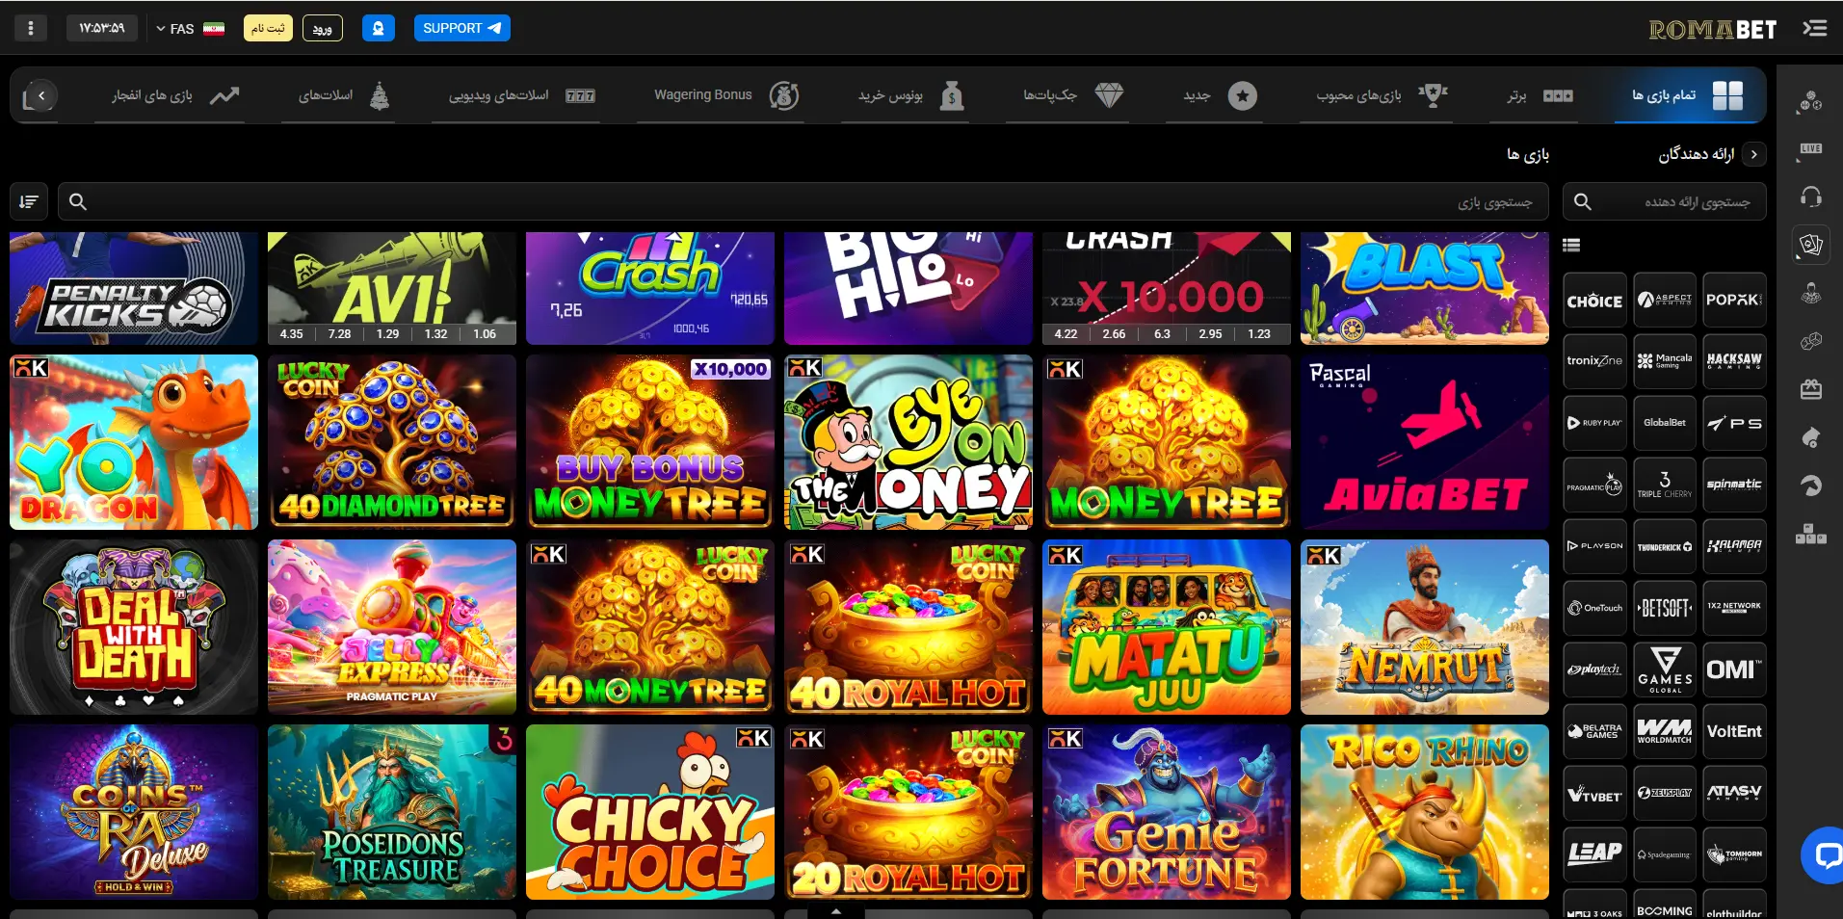
Task: Open the Matatu Juu game
Action: click(1167, 627)
